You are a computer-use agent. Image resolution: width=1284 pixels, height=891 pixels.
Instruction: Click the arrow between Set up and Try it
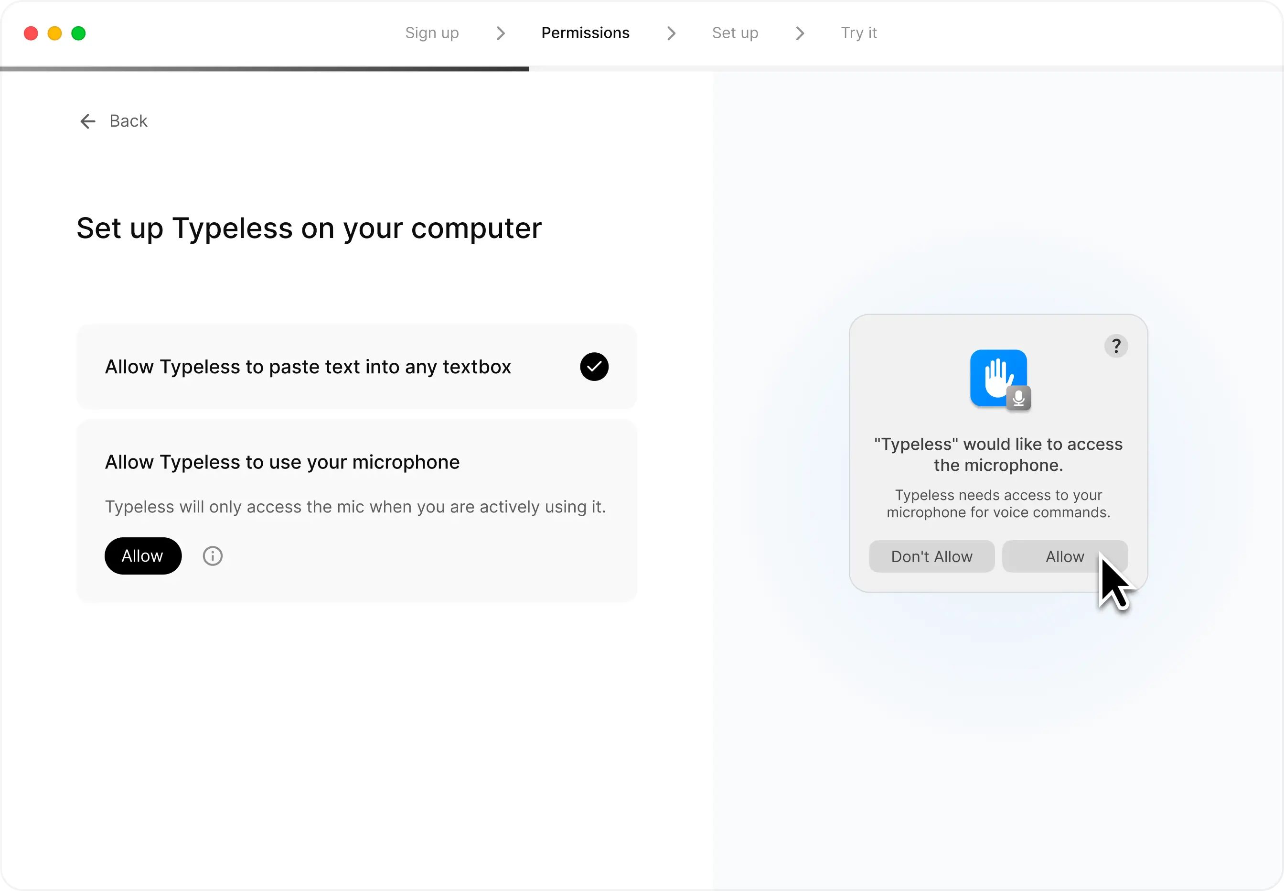point(800,33)
